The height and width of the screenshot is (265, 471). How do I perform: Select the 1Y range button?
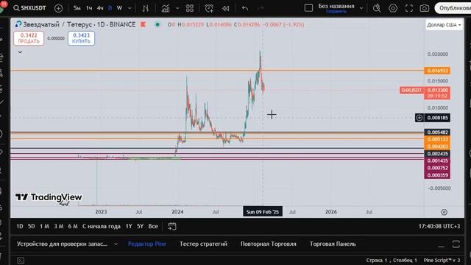tap(129, 226)
